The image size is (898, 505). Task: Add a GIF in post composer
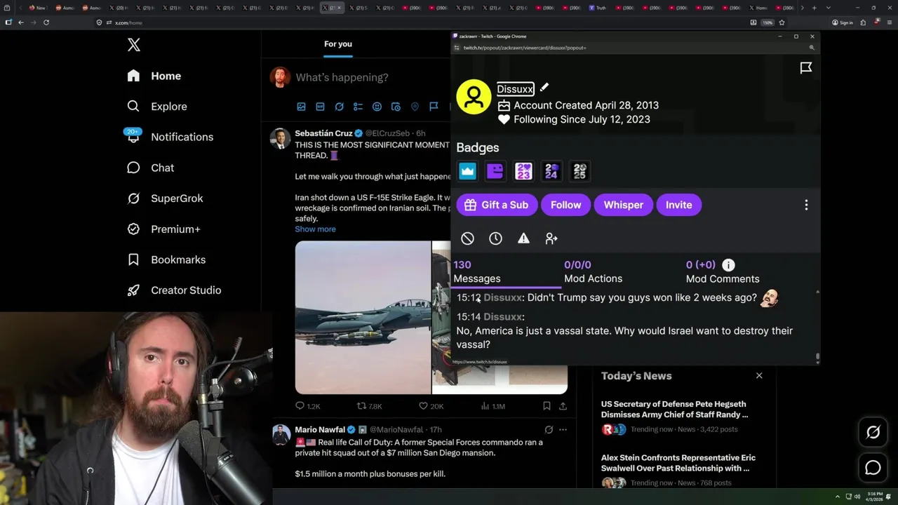320,107
